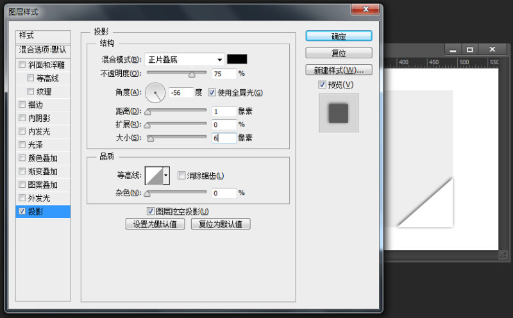The image size is (513, 318).
Task: Click the folded page corner on canvas
Action: point(433,210)
